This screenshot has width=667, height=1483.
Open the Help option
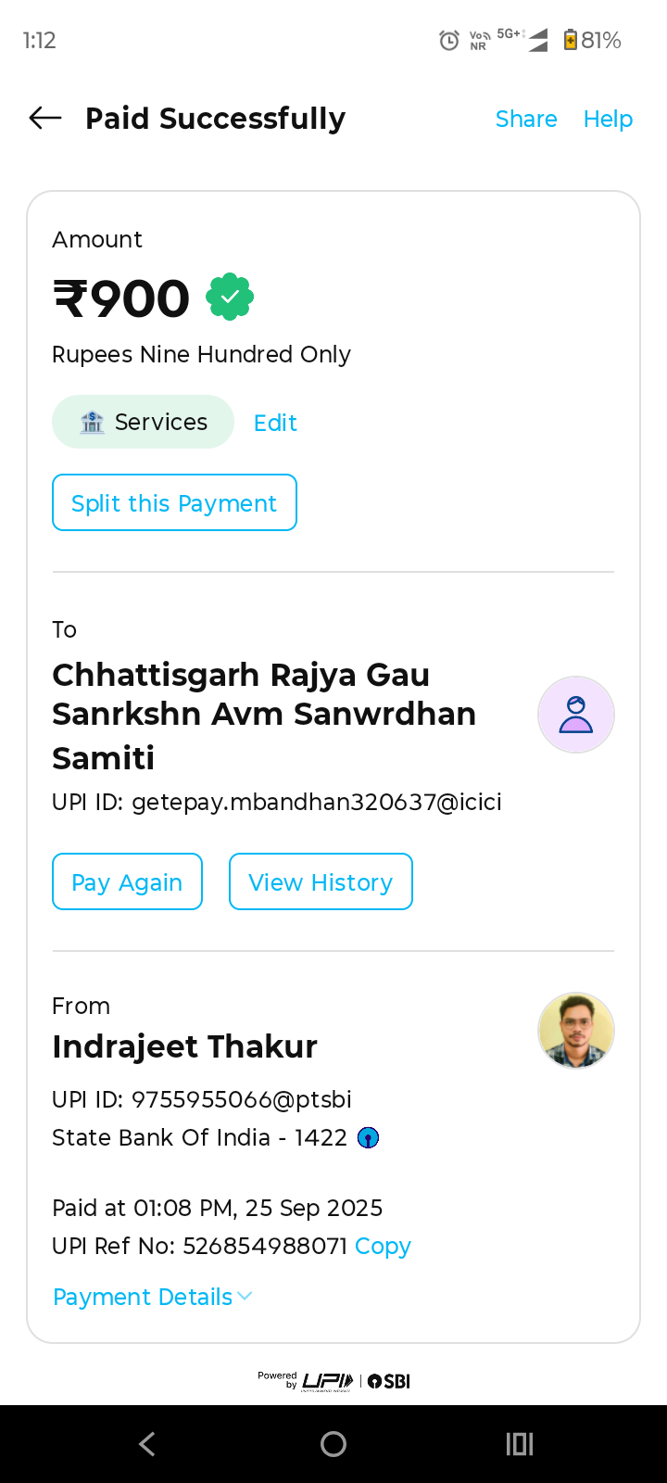tap(608, 119)
